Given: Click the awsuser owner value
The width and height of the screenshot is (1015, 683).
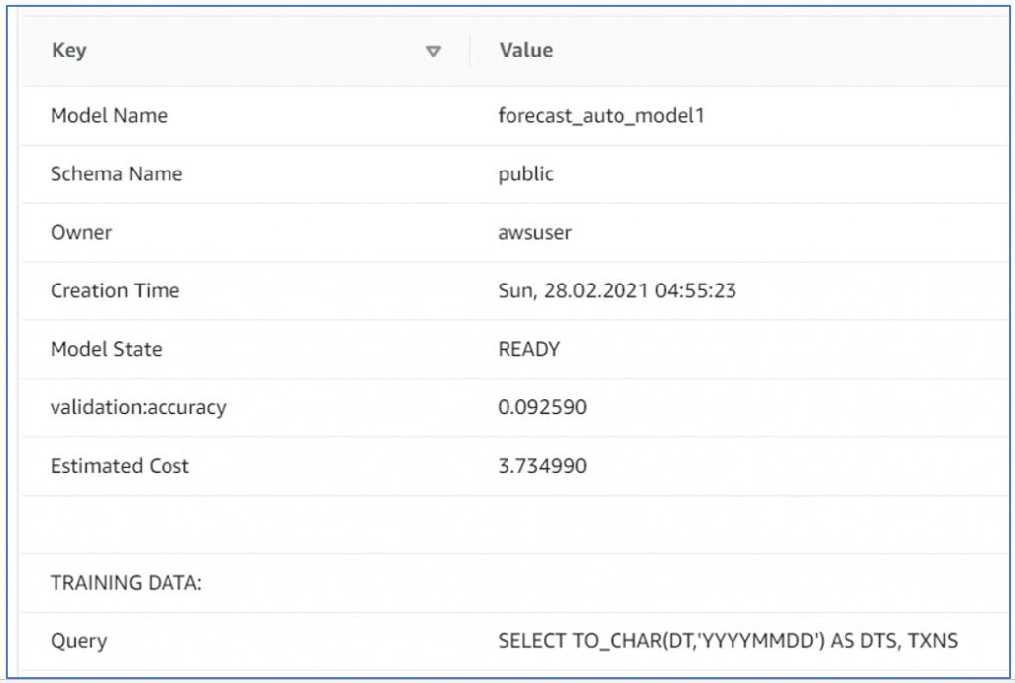Looking at the screenshot, I should 534,232.
